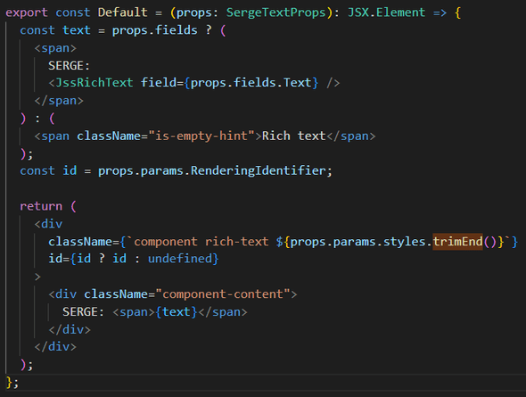526x397 pixels.
Task: Place cursor on JssRichText component tag
Action: pos(94,83)
